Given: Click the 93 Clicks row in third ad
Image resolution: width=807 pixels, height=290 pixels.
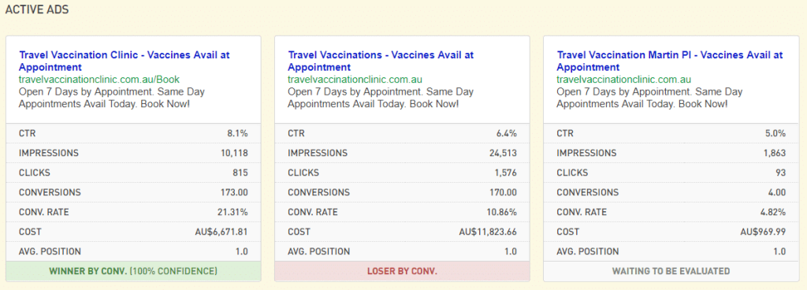Looking at the screenshot, I should [671, 173].
